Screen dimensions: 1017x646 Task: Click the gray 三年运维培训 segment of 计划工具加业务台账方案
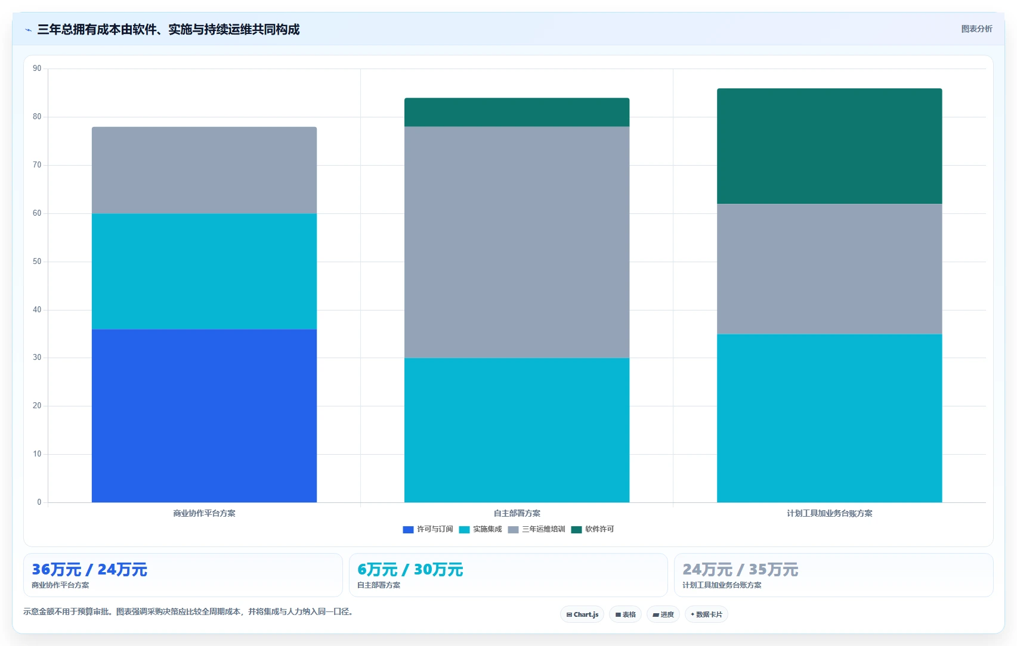pos(829,269)
